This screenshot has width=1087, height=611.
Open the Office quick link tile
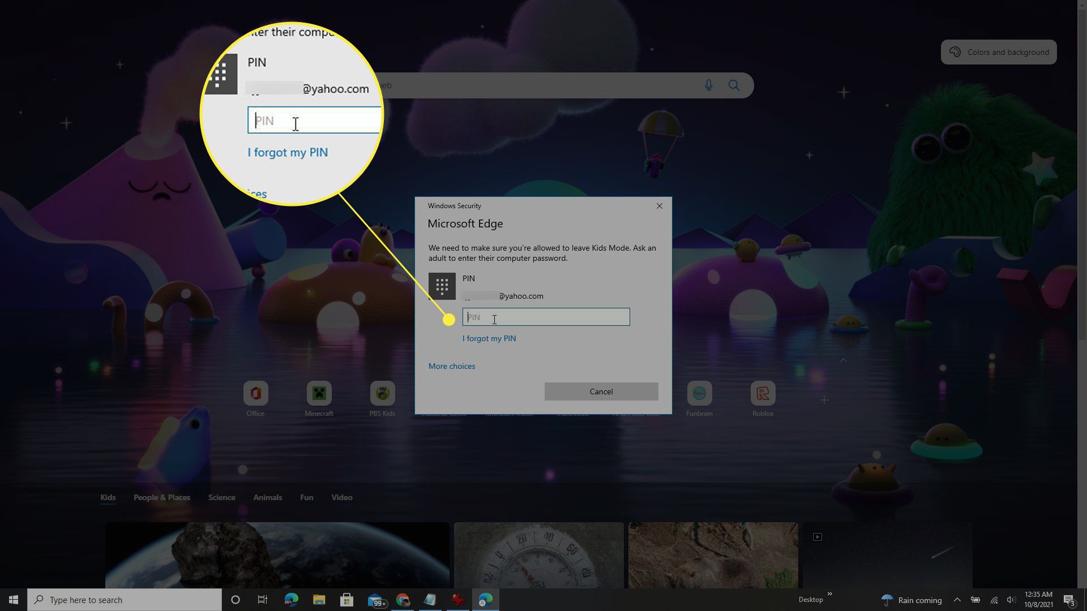click(x=255, y=398)
